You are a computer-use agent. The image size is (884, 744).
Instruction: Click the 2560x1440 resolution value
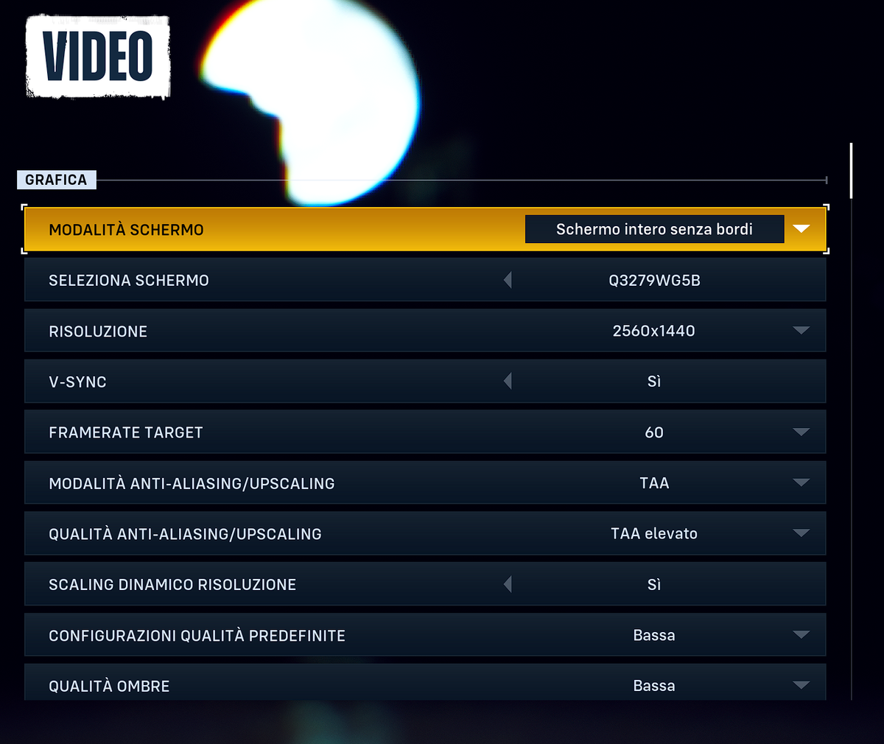coord(654,331)
